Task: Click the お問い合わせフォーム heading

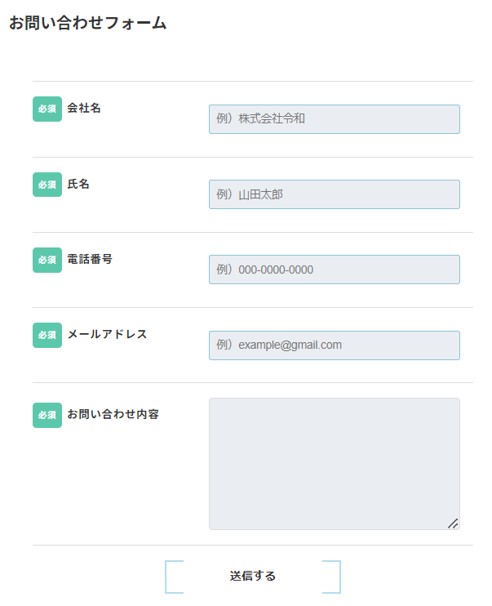Action: click(88, 24)
